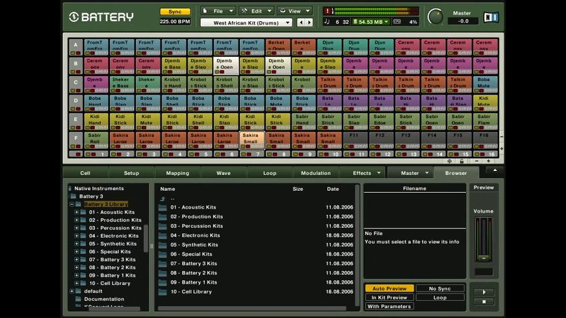Click the plus icon beside the lock
This screenshot has height=318, width=566.
pyautogui.click(x=488, y=161)
